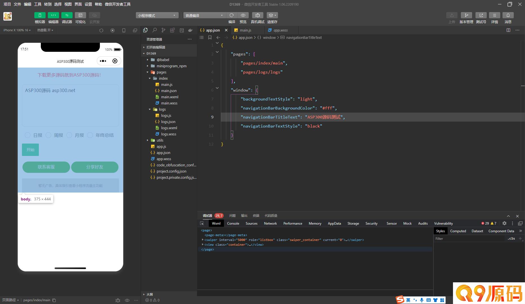Open the compile mode dropdown
The height and width of the screenshot is (304, 525).
coord(205,15)
